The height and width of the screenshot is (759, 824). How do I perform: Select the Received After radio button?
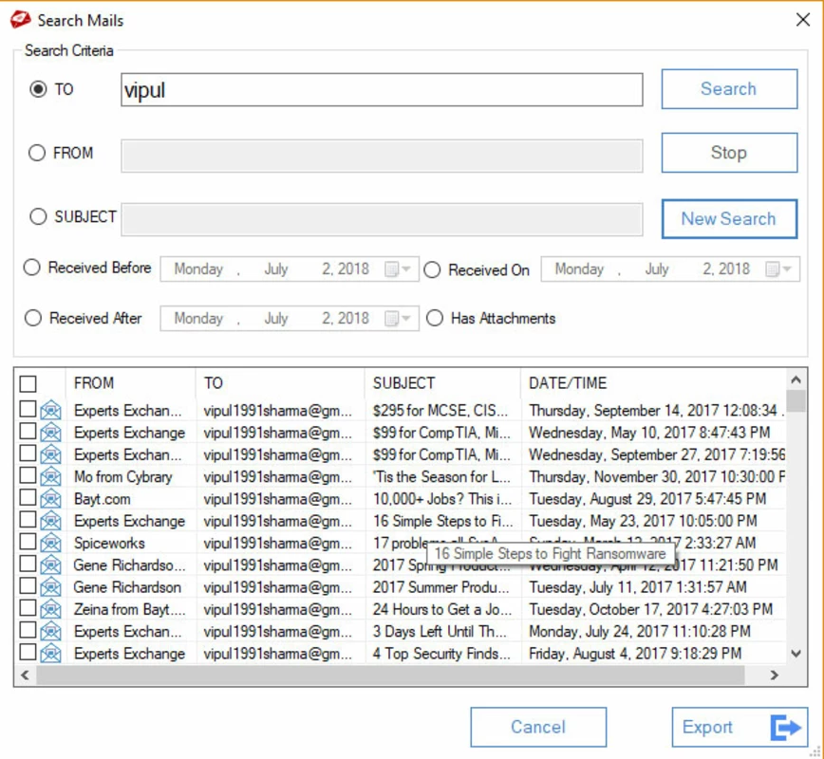click(x=32, y=318)
